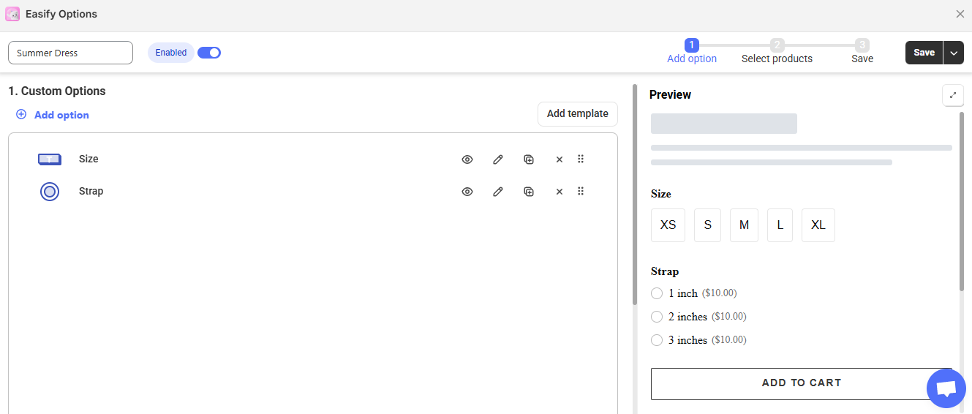Open the chat support bubble
The width and height of the screenshot is (972, 414).
946,388
